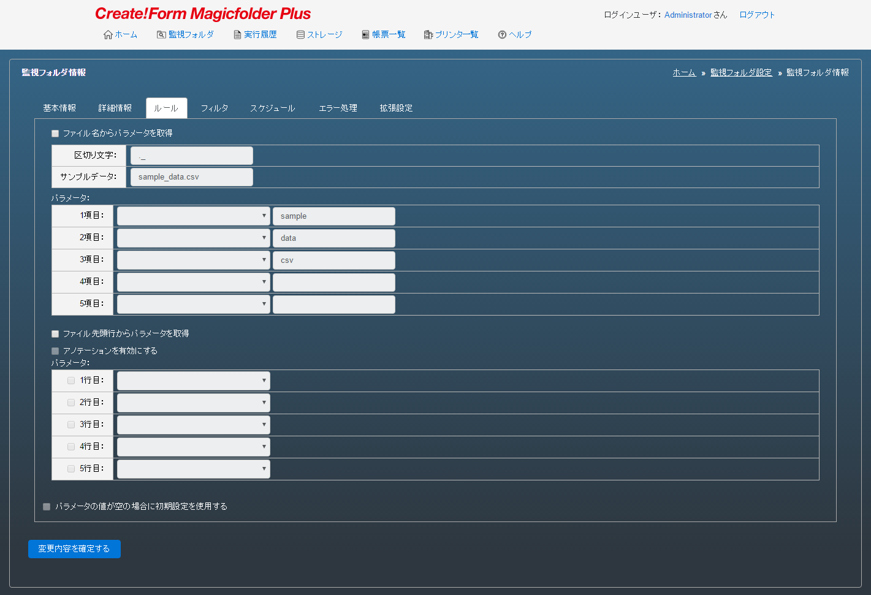Switch to the フィルタ tab
Image resolution: width=871 pixels, height=595 pixels.
coord(215,108)
